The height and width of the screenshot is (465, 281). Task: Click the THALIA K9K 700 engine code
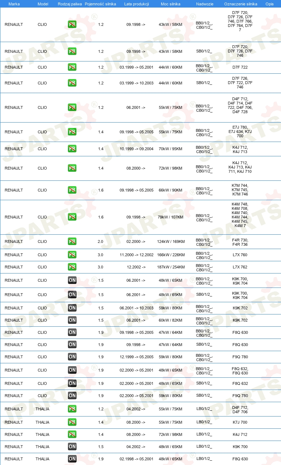click(240, 447)
